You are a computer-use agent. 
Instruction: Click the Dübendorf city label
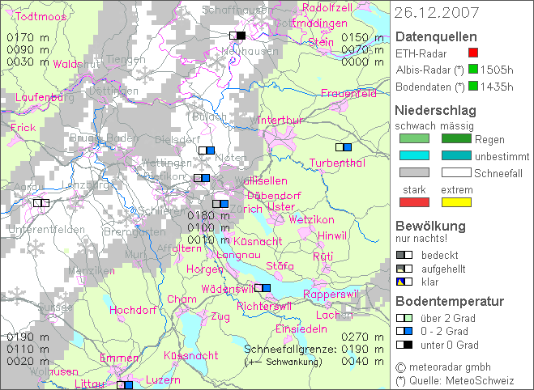pyautogui.click(x=274, y=196)
